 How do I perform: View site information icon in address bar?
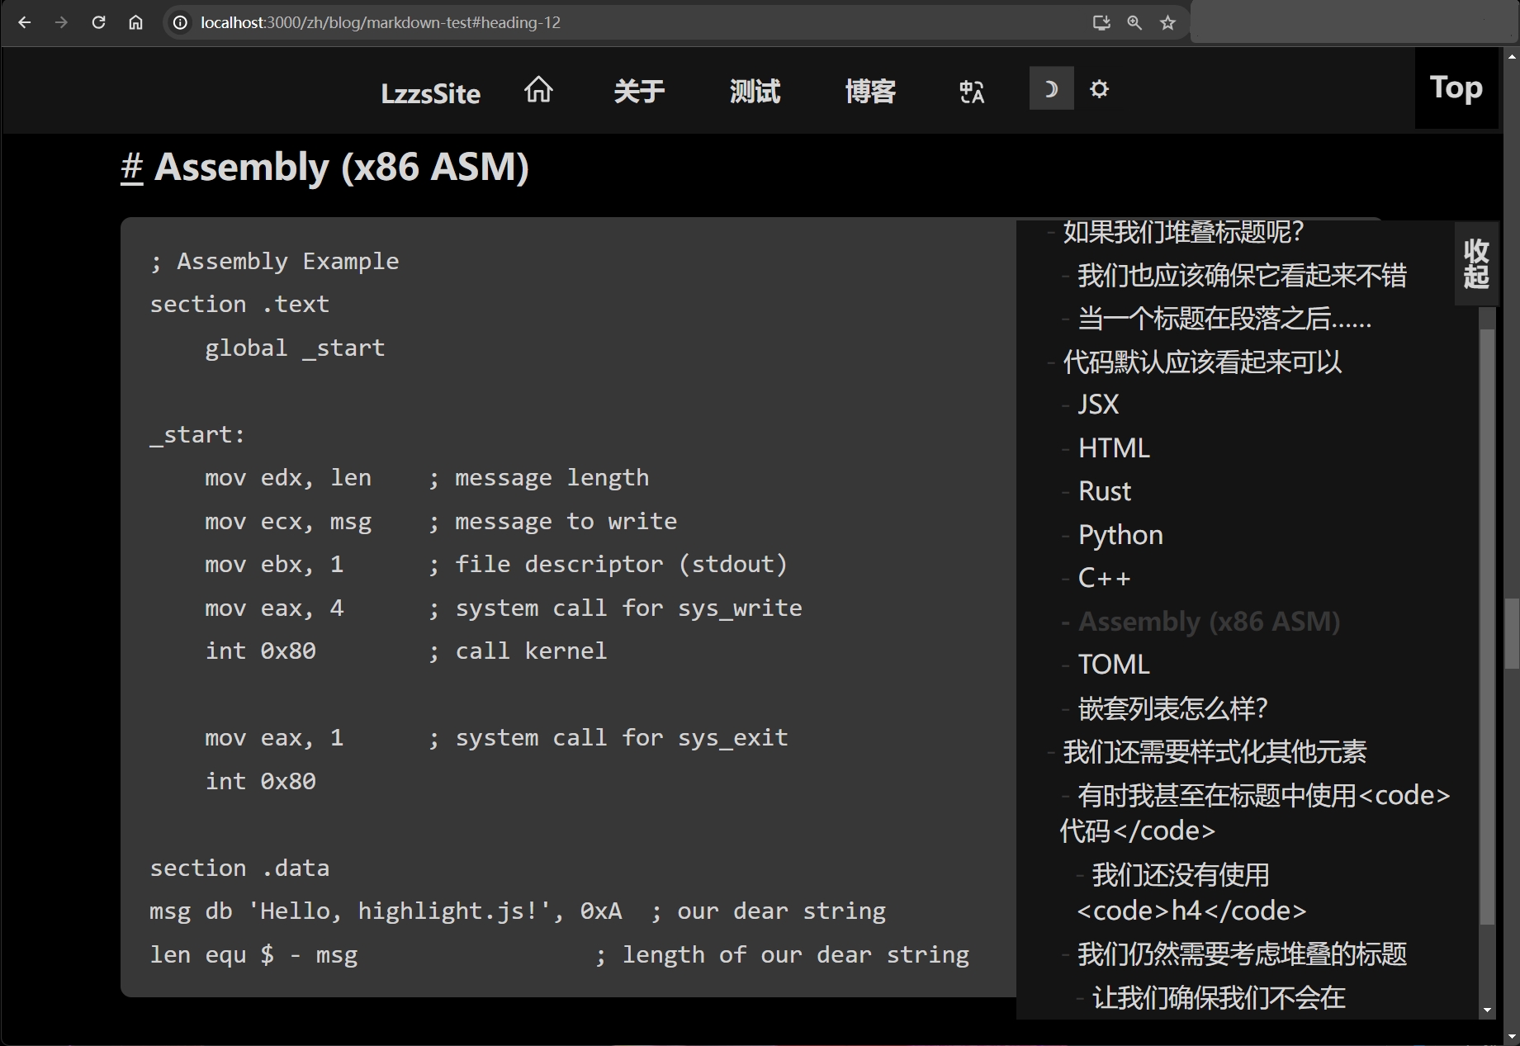pos(180,22)
